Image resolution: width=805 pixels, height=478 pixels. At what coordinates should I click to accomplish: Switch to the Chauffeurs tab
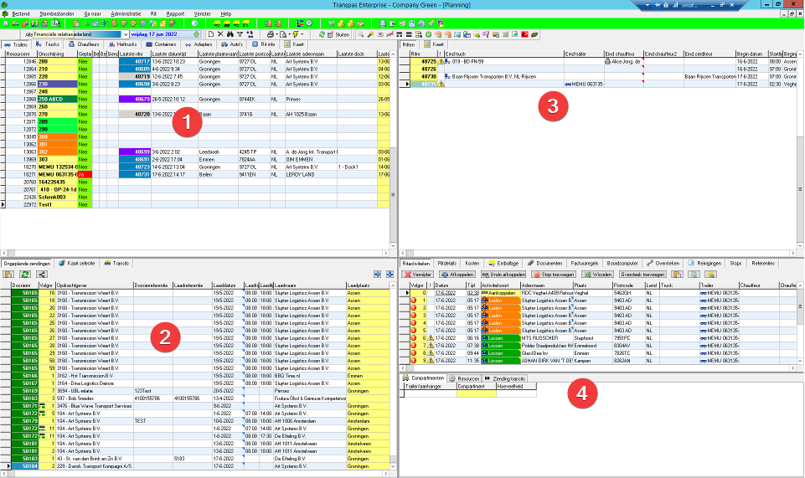coord(84,44)
